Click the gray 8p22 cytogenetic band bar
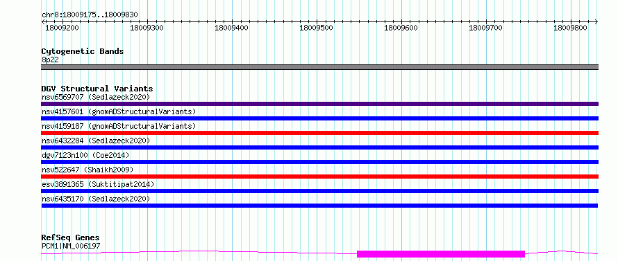618x261 pixels. pos(319,67)
